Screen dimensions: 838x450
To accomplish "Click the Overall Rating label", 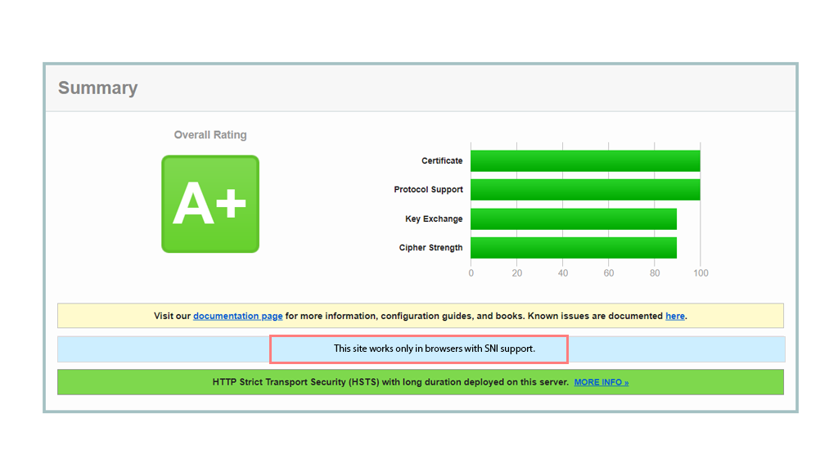I will [x=210, y=135].
